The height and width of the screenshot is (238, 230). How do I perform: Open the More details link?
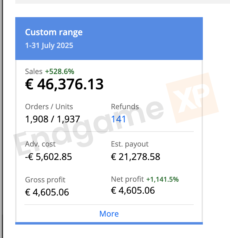109,214
